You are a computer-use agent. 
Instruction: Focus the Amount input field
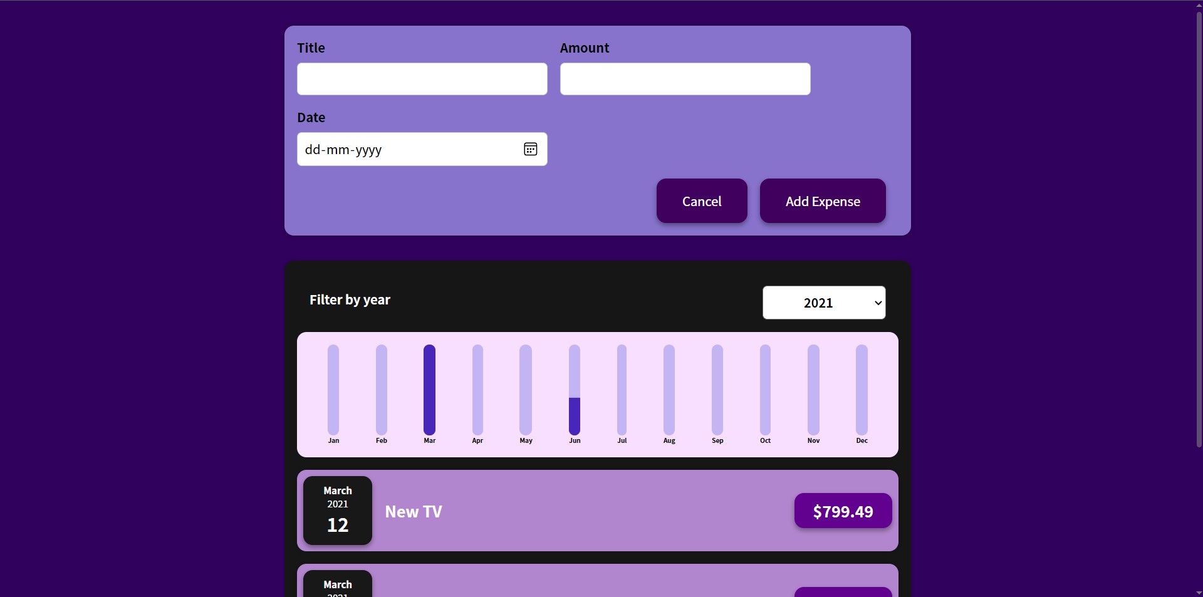685,79
